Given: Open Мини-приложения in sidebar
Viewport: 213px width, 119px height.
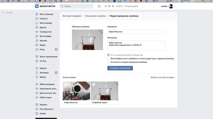Looking at the screenshot, I should click(x=46, y=57).
